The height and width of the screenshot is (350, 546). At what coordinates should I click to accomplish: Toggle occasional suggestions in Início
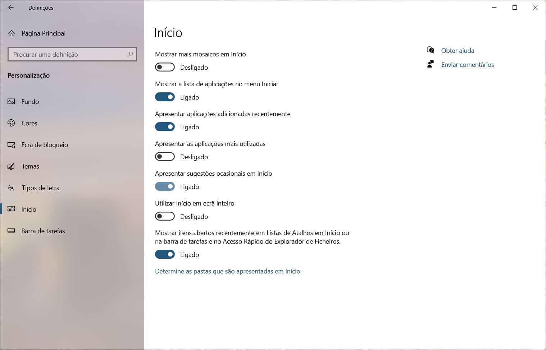pyautogui.click(x=165, y=186)
